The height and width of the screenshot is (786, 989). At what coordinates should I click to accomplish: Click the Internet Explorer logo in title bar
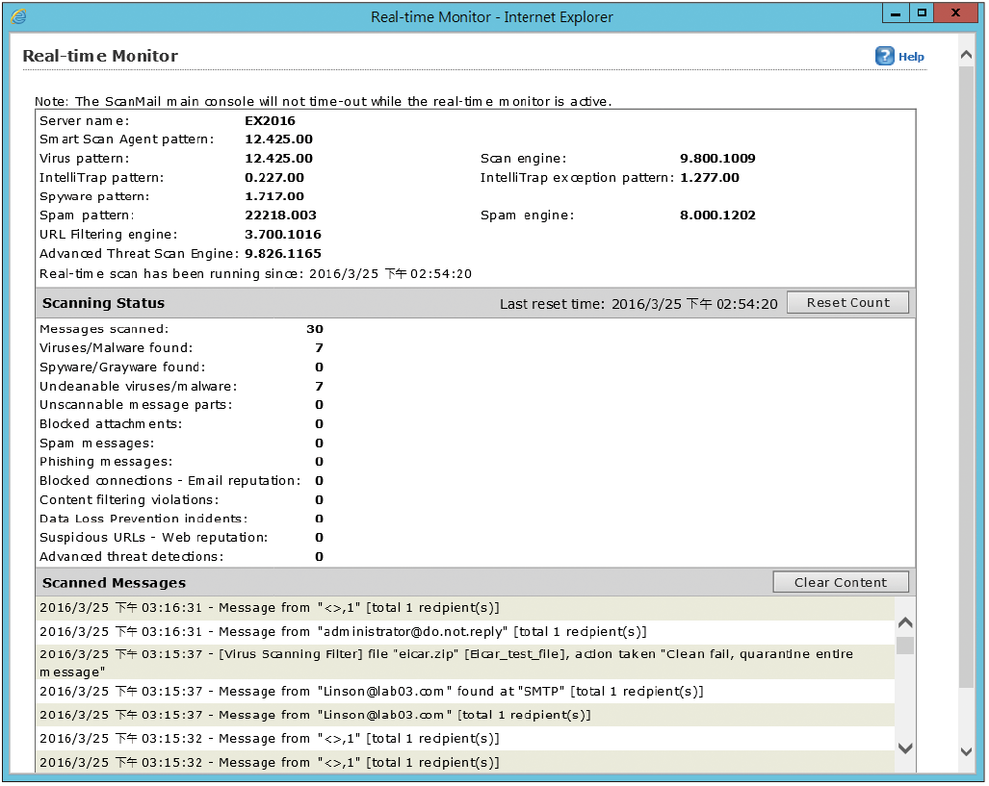(x=19, y=16)
